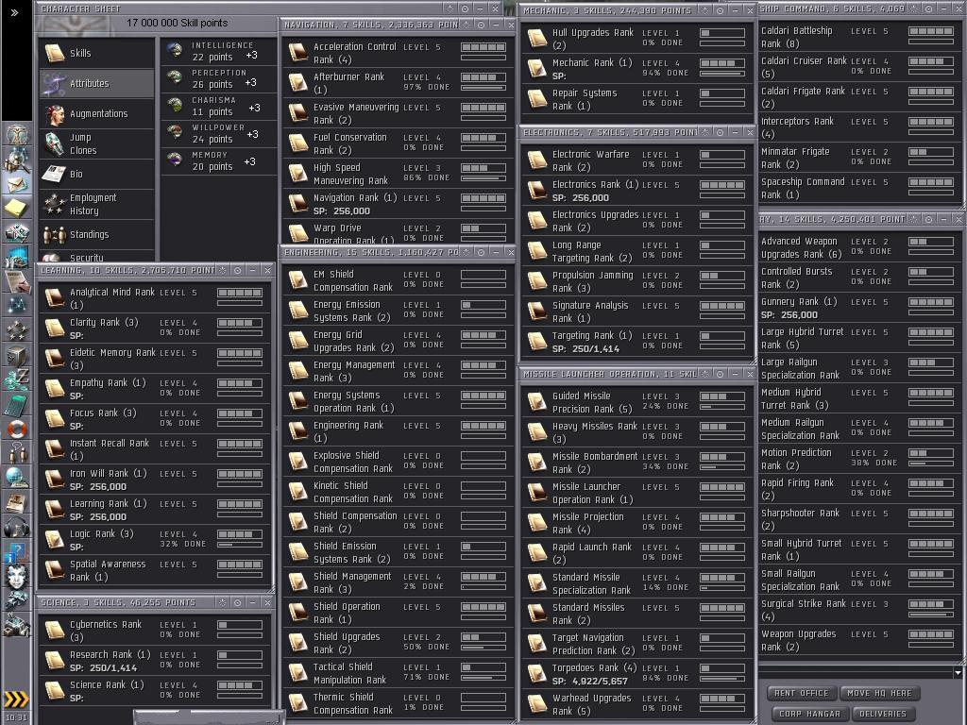Image resolution: width=967 pixels, height=725 pixels.
Task: Click the Analytical Mind skill book icon
Action: click(x=55, y=297)
